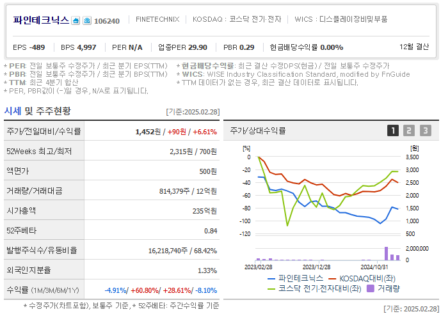Click the 12월 결산 label
Screen dimensions: 441x314
coord(414,47)
